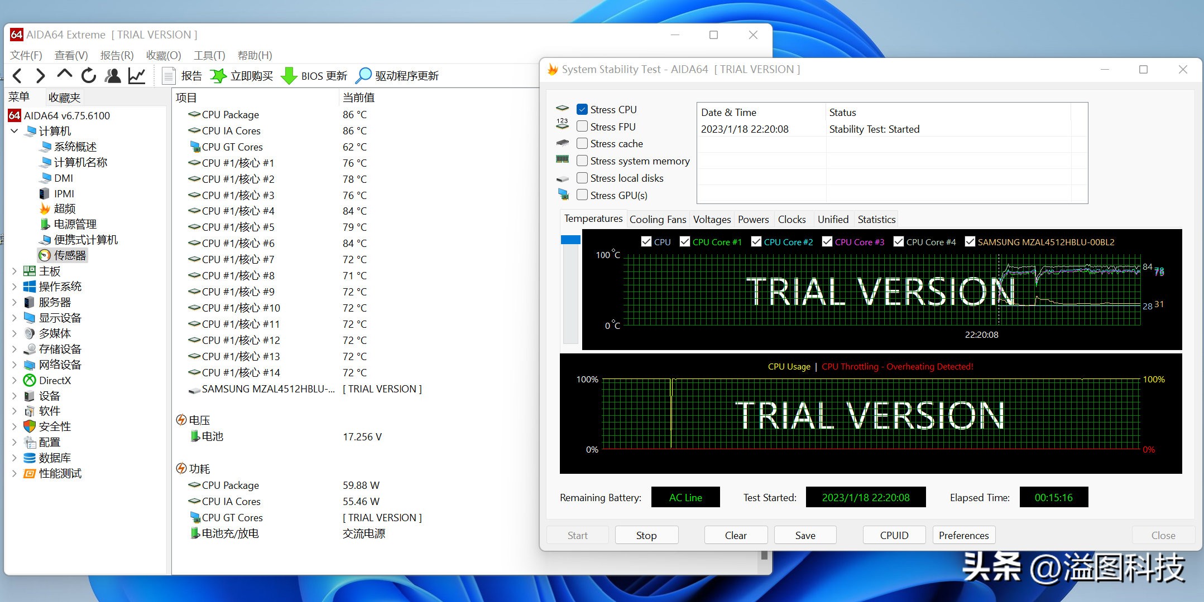
Task: Enable the Stress FPU checkbox
Action: (x=582, y=127)
